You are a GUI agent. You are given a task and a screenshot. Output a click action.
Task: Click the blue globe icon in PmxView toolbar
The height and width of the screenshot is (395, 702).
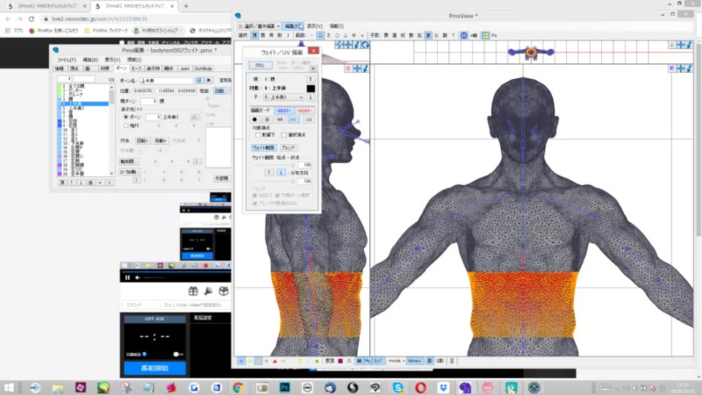click(x=464, y=35)
